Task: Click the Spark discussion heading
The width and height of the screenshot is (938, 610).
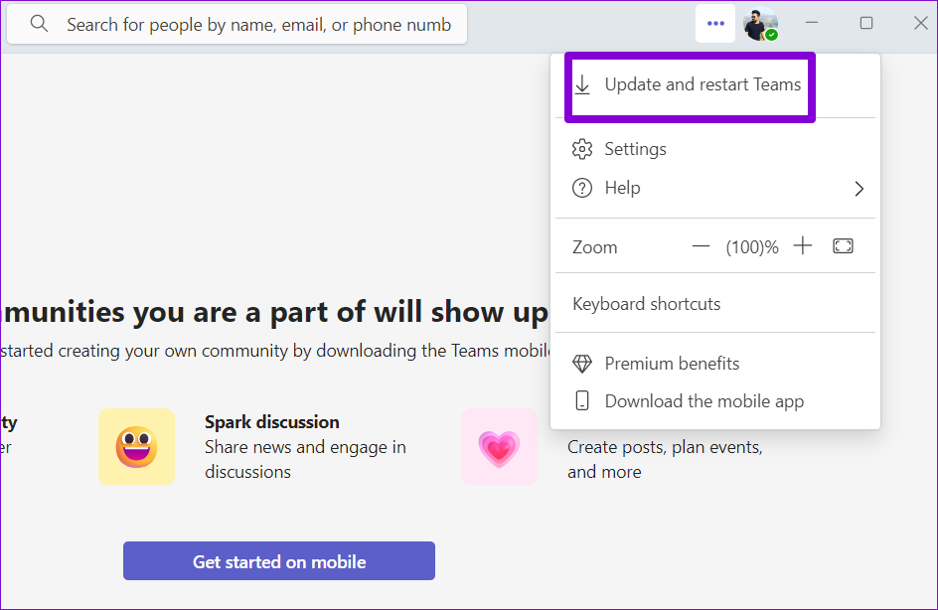Action: (271, 422)
